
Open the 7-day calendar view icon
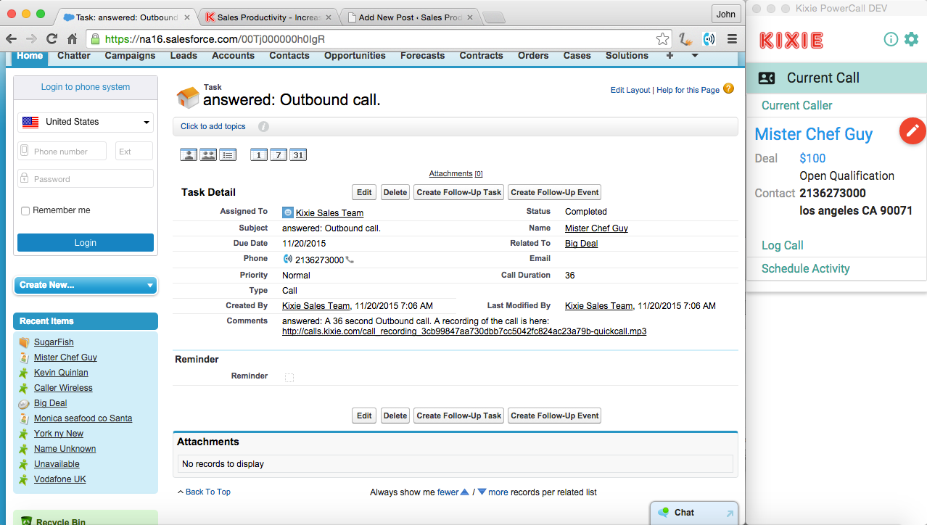click(279, 154)
